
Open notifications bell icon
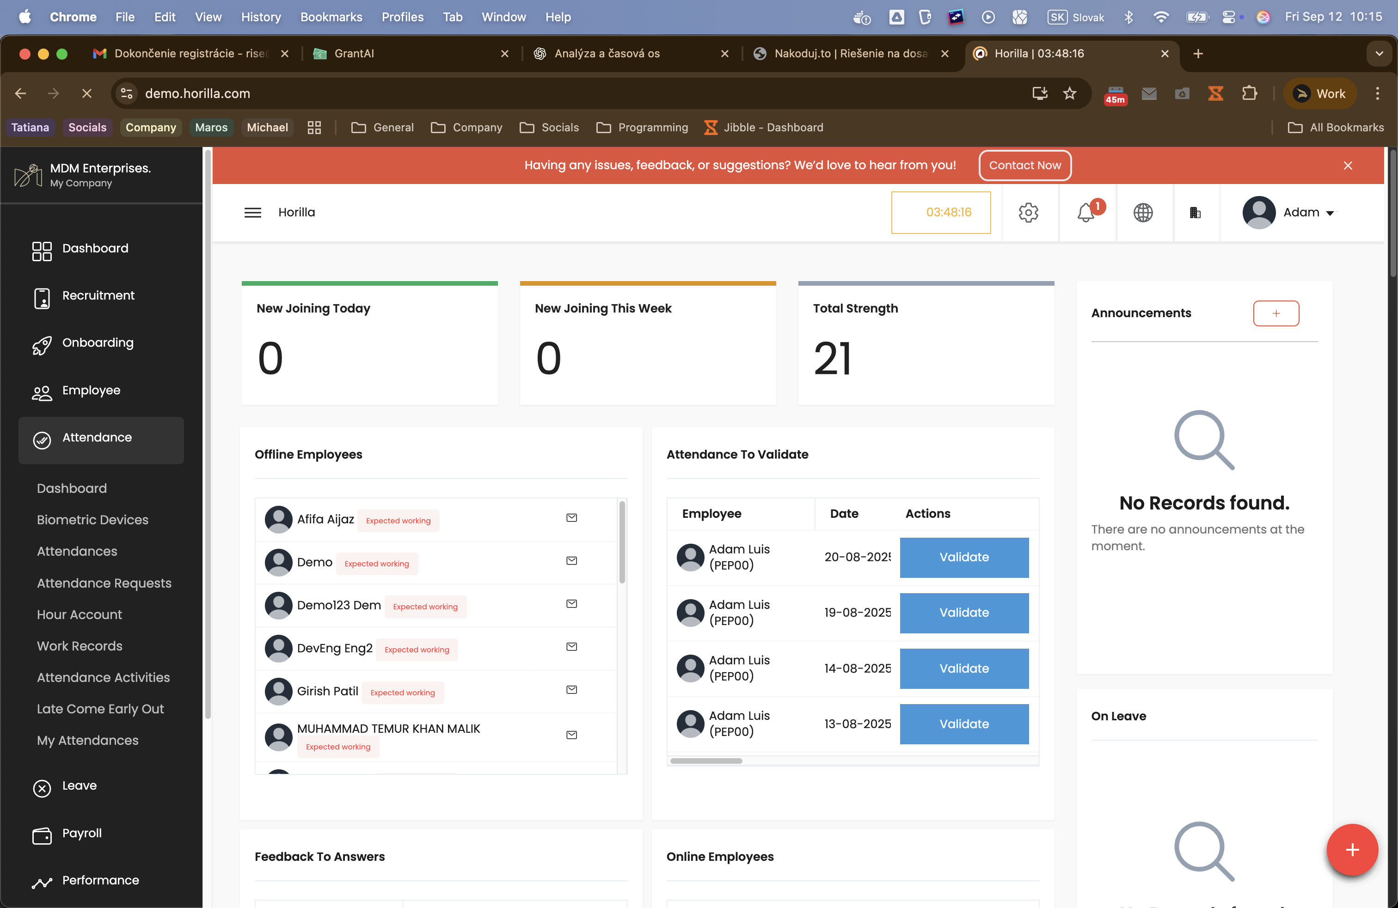(x=1085, y=212)
